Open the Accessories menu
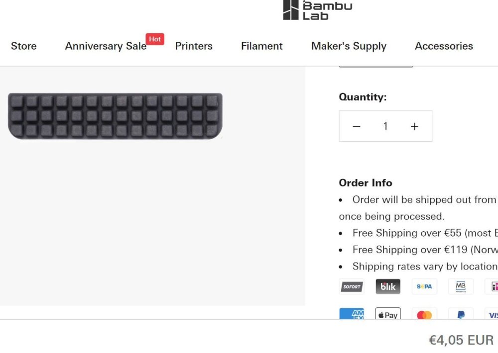The image size is (498, 353). click(x=444, y=46)
